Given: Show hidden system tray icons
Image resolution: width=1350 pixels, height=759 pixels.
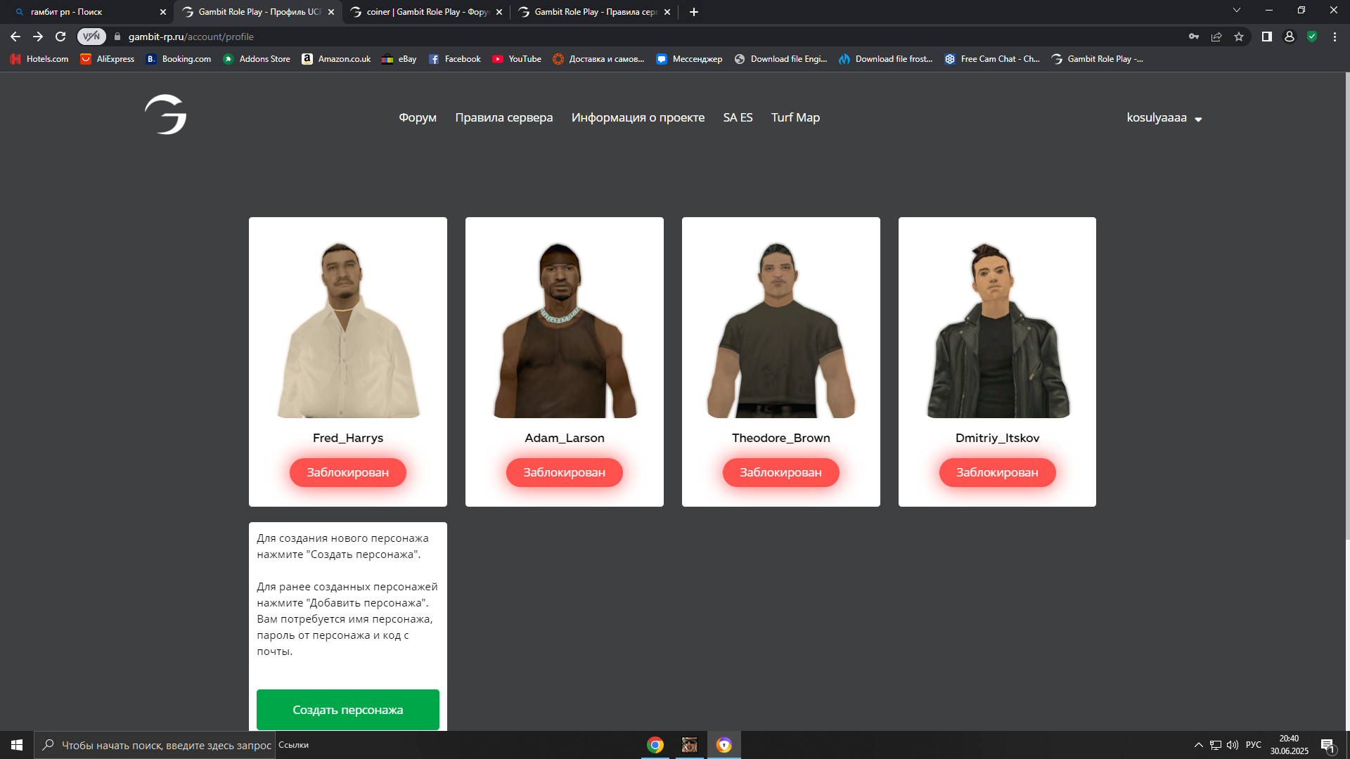Looking at the screenshot, I should [1198, 745].
